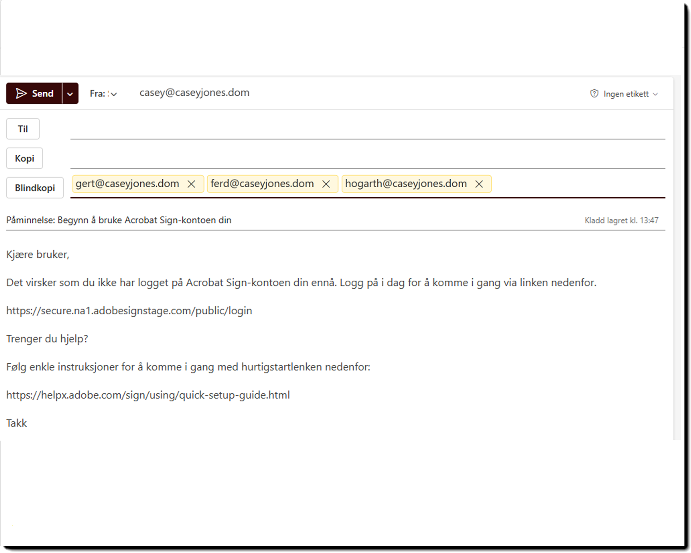Focus the Til recipients field
The width and height of the screenshot is (691, 553).
[367, 129]
